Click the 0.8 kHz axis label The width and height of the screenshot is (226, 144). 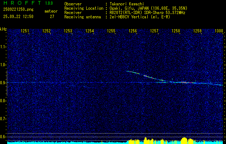click(x=3, y=101)
